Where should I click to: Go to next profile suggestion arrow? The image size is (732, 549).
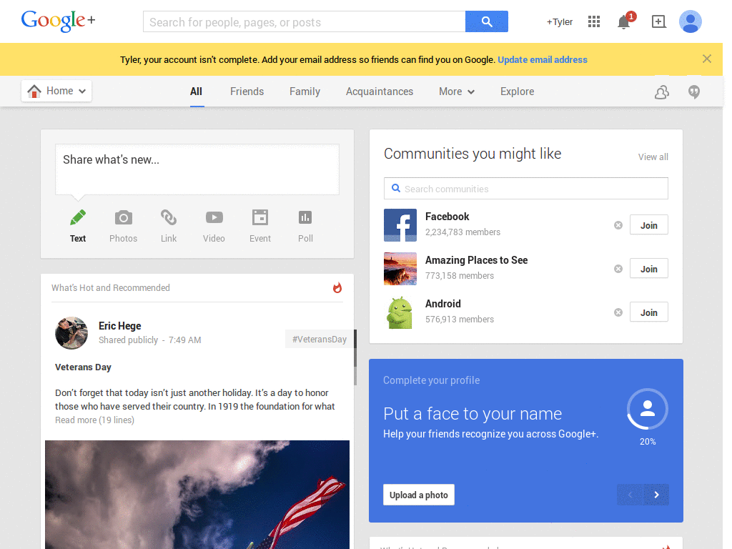point(656,495)
